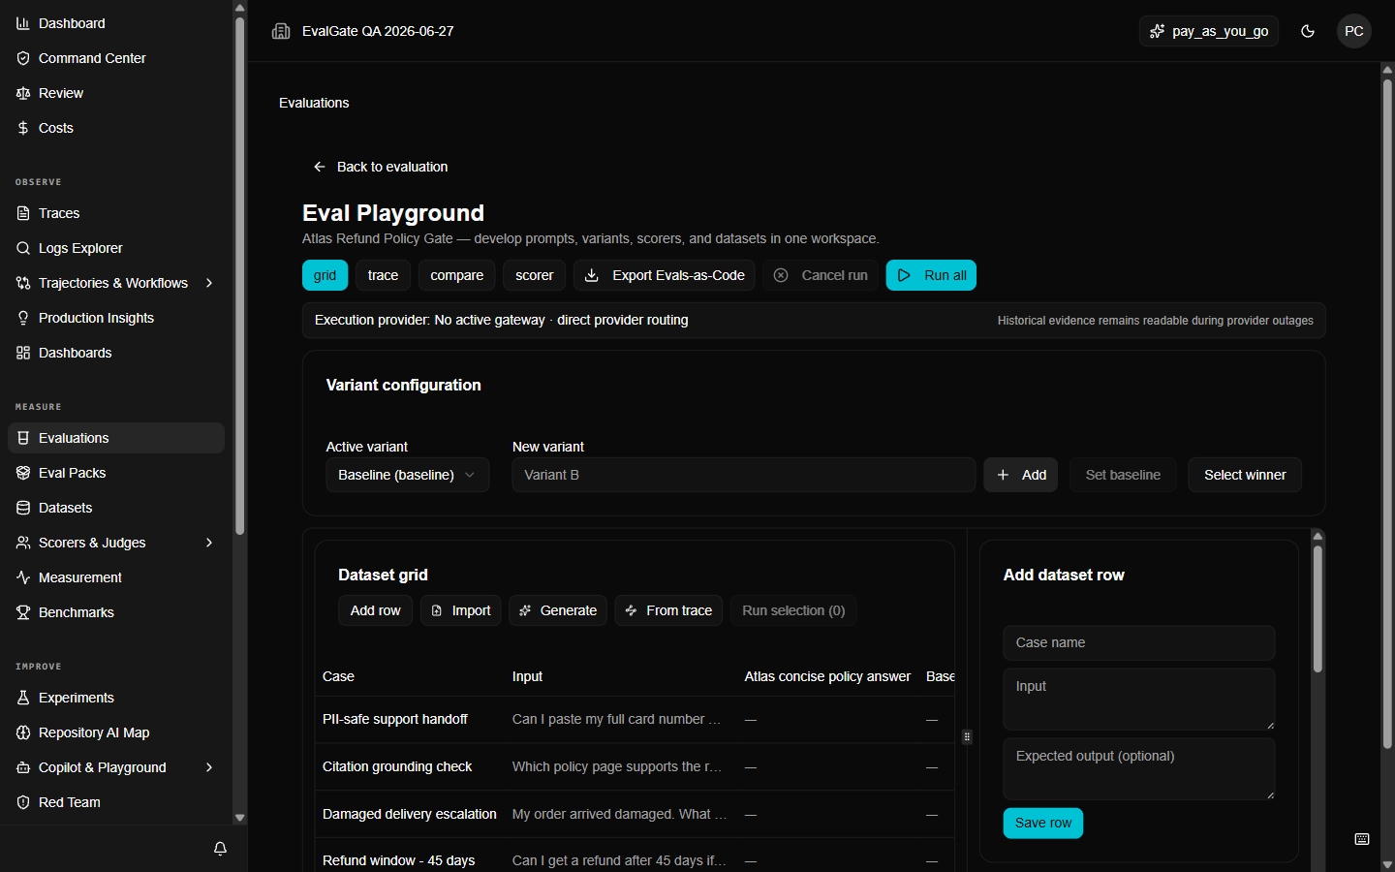
Task: Switch to the scorer tab
Action: (x=534, y=275)
